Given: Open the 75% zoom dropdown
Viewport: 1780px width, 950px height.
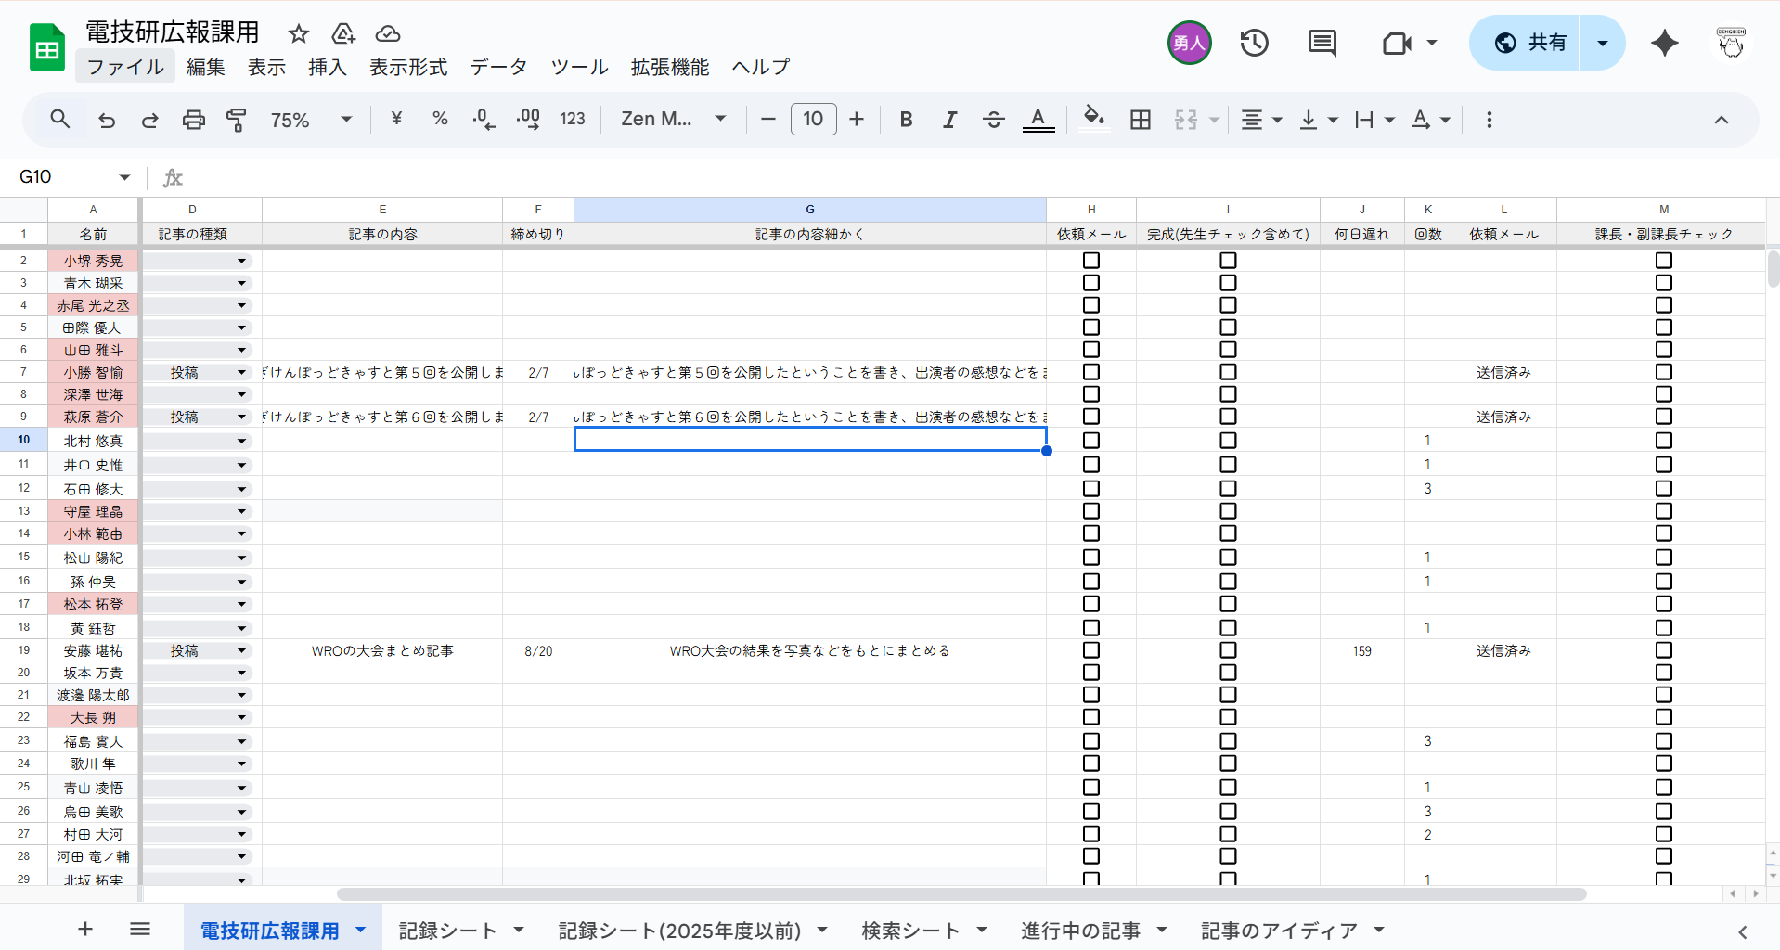Looking at the screenshot, I should tap(311, 120).
